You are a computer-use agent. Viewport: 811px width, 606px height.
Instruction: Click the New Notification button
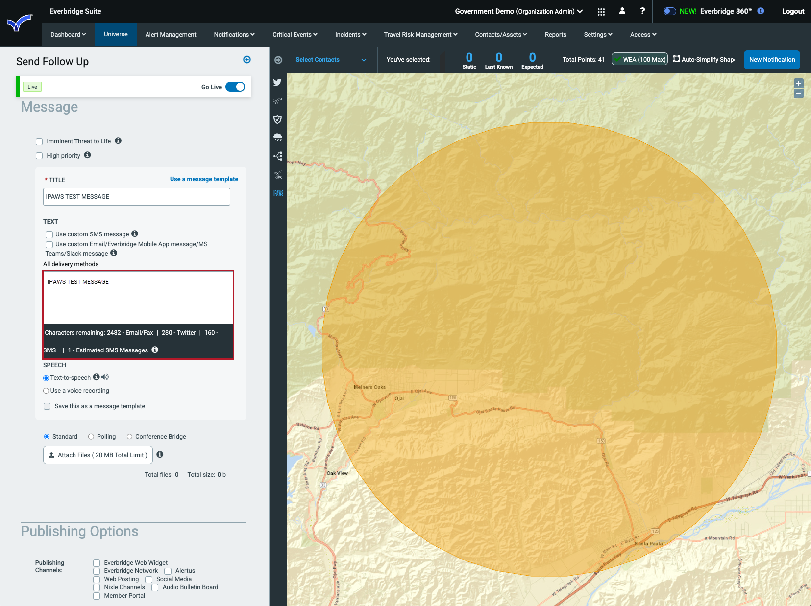click(772, 60)
